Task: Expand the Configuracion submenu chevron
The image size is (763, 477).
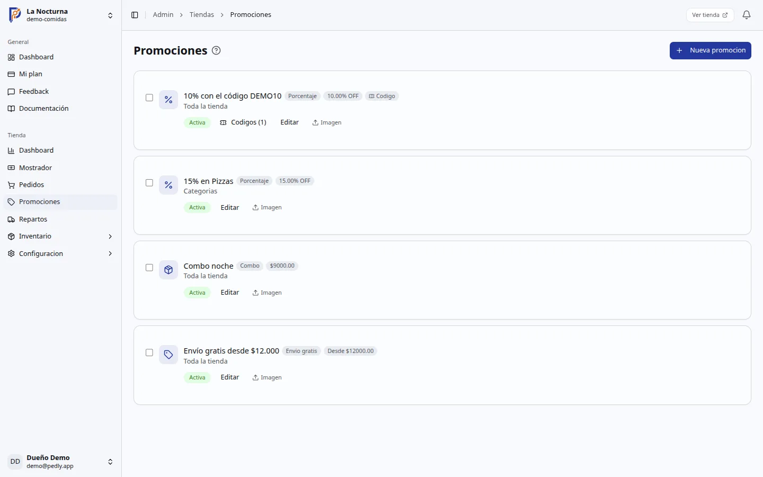Action: (110, 254)
